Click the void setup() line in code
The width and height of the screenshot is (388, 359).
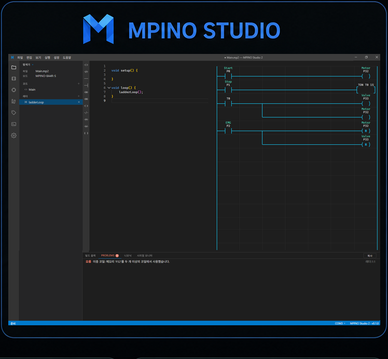click(x=124, y=71)
